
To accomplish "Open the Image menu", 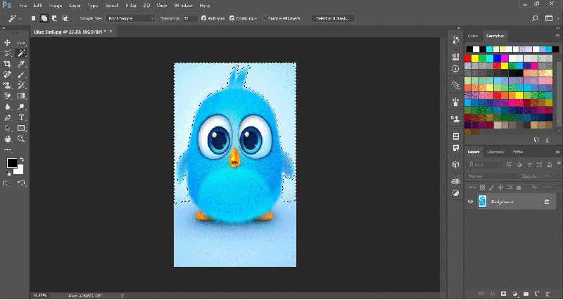I will point(56,6).
